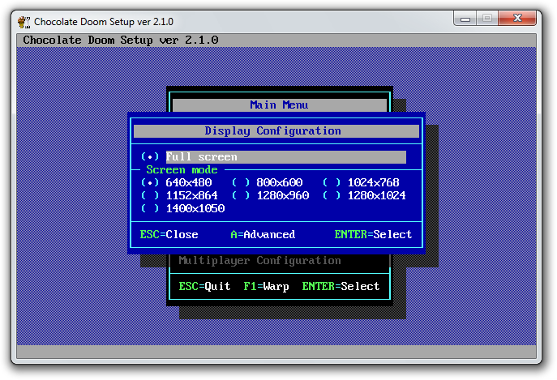Maximize the Chocolate Doom Setup window

[487, 19]
